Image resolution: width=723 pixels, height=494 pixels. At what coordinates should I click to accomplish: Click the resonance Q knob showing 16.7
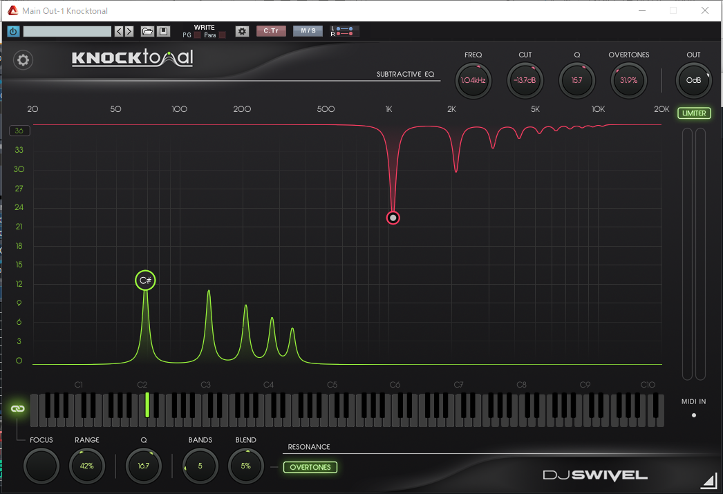pos(143,466)
